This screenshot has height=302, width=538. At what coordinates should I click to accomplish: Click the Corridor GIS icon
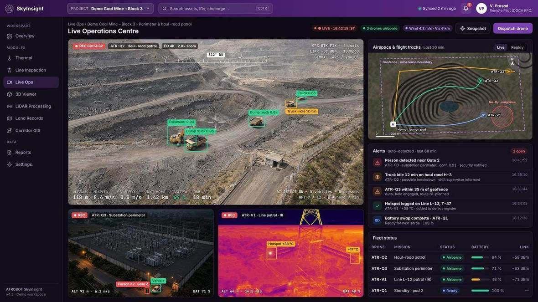[10, 131]
